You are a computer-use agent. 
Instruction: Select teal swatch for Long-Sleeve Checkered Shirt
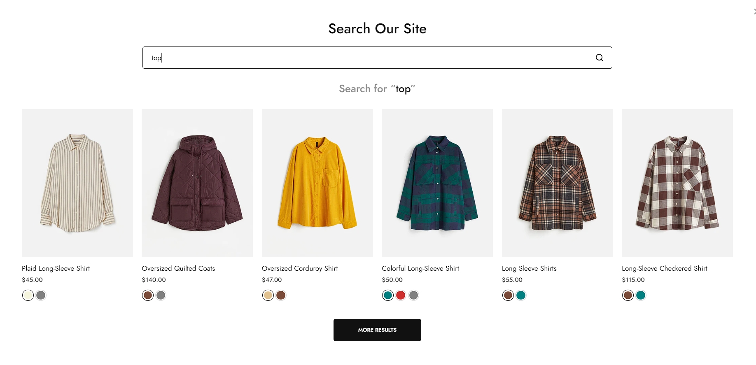(x=641, y=295)
